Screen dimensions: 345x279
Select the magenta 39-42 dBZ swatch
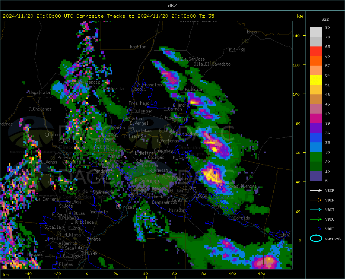(316, 119)
